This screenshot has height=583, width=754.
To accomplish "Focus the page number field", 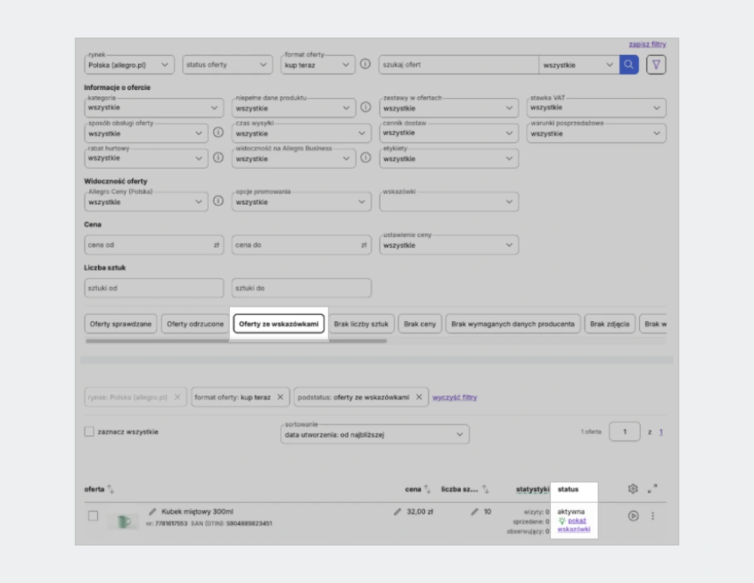I will pos(625,431).
